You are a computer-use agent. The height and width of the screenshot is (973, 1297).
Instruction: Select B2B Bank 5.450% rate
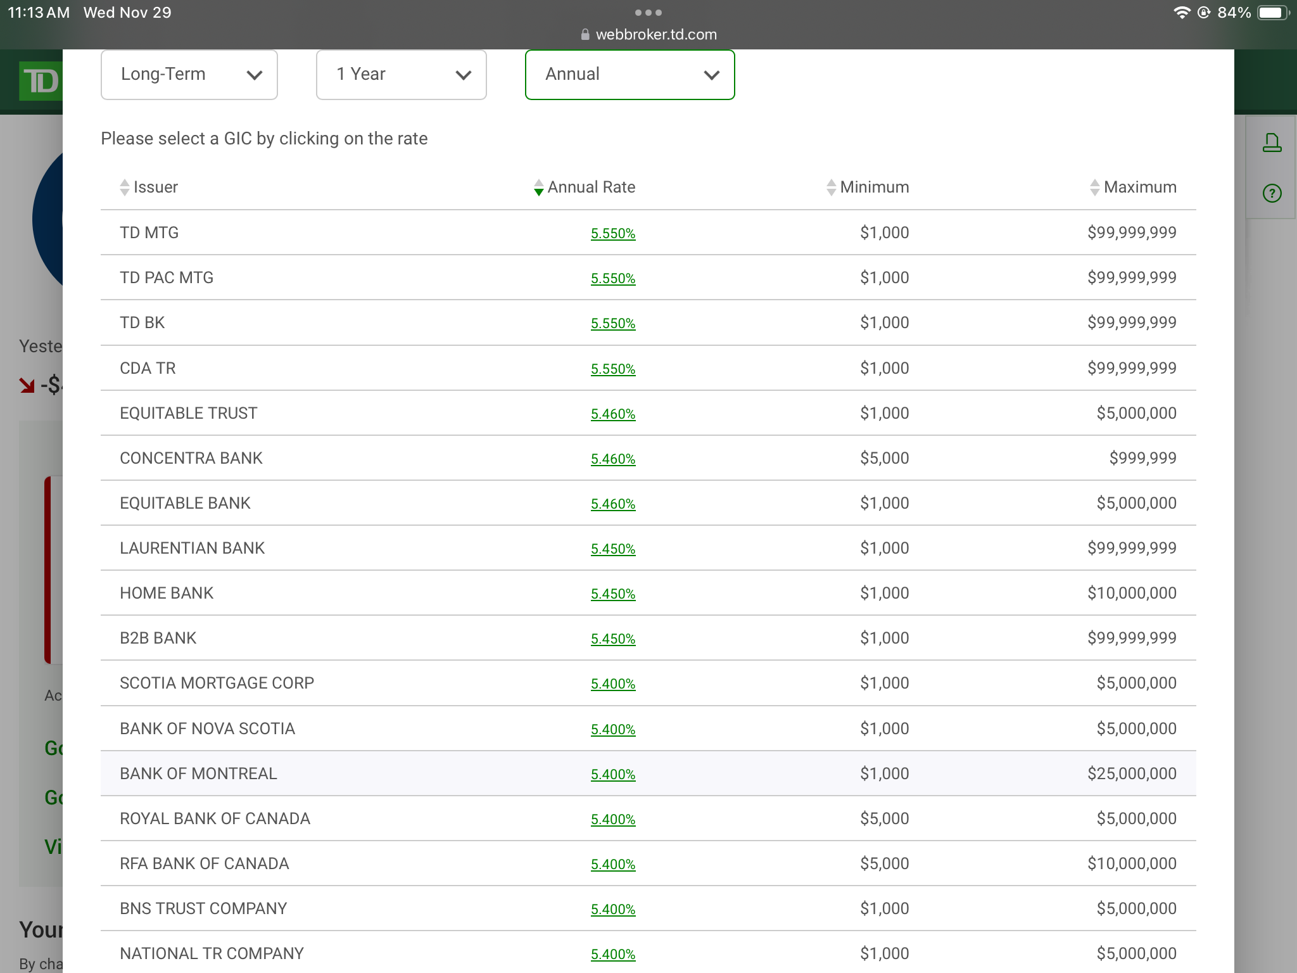[x=613, y=639]
